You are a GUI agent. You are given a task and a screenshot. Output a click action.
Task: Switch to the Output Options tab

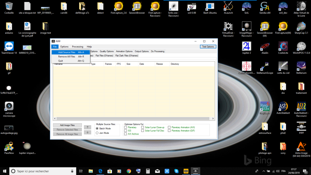click(142, 51)
